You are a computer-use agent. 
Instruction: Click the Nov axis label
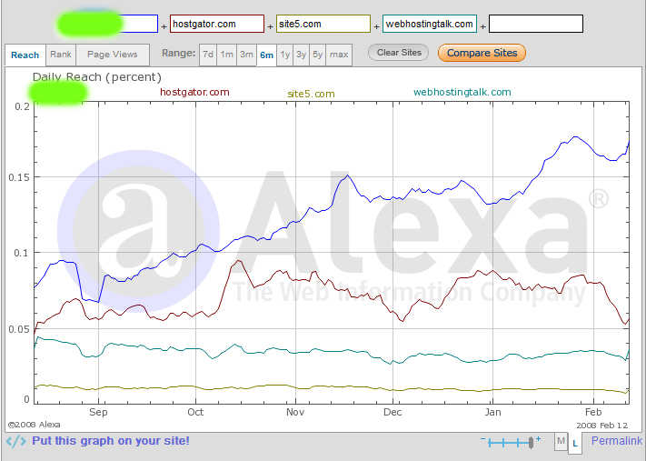295,412
